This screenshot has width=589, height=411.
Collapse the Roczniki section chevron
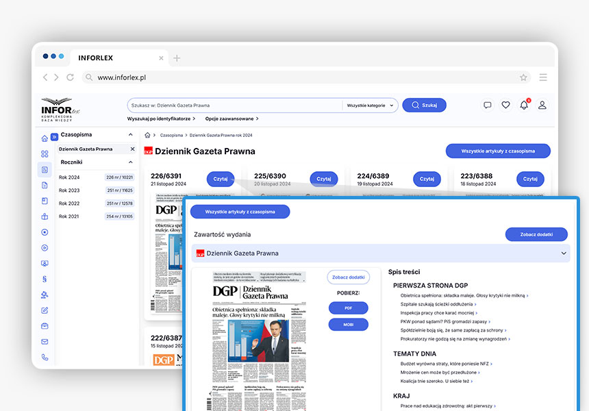(x=130, y=162)
